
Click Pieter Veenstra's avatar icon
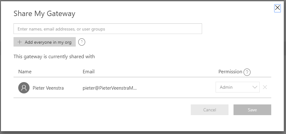pos(24,88)
